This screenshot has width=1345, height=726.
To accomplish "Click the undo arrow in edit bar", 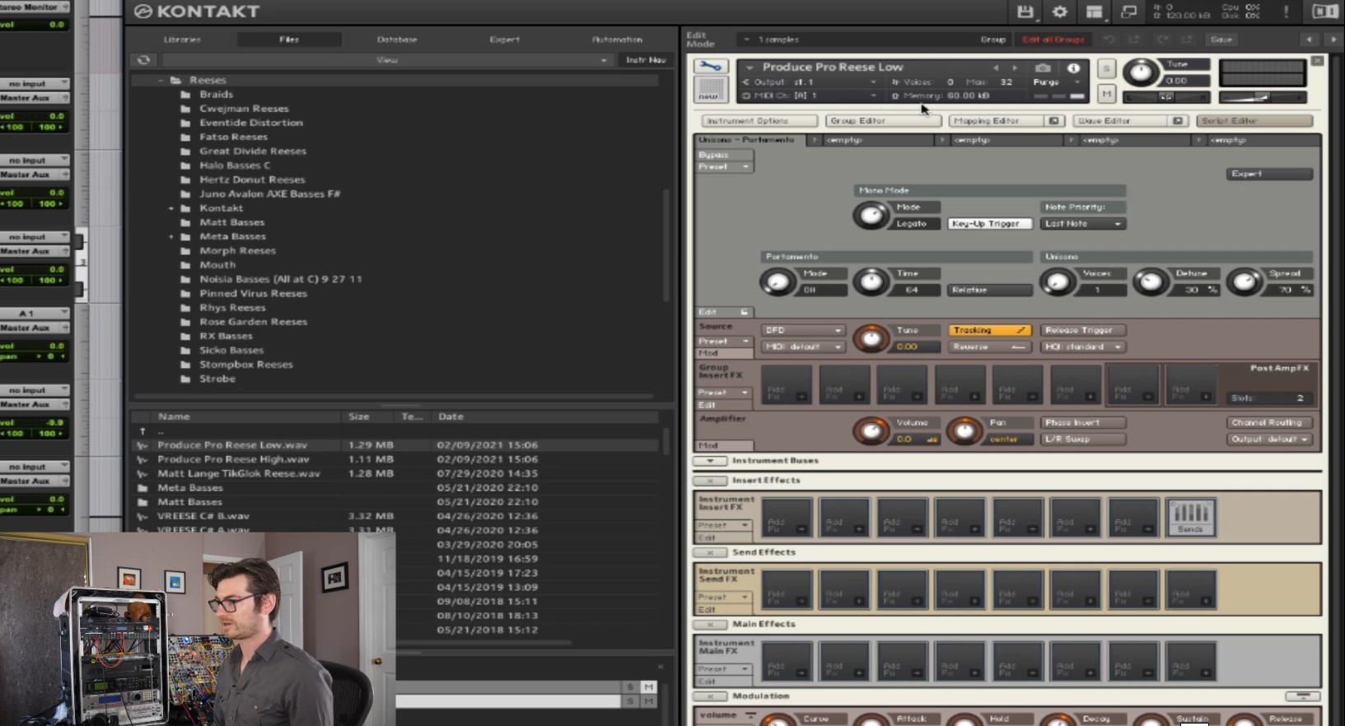I will (1109, 40).
